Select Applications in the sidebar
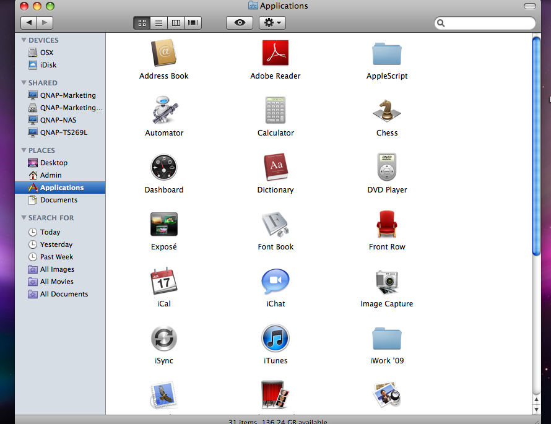The height and width of the screenshot is (424, 551). click(60, 188)
